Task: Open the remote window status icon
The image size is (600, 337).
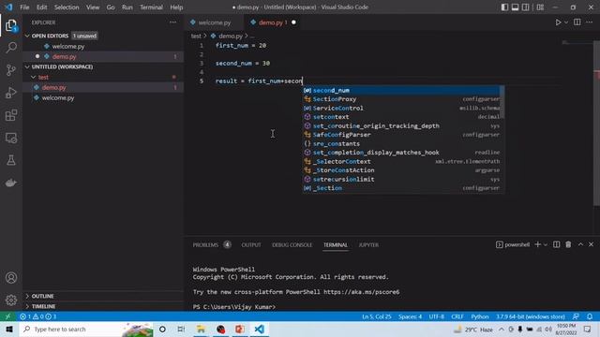Action: pos(7,316)
